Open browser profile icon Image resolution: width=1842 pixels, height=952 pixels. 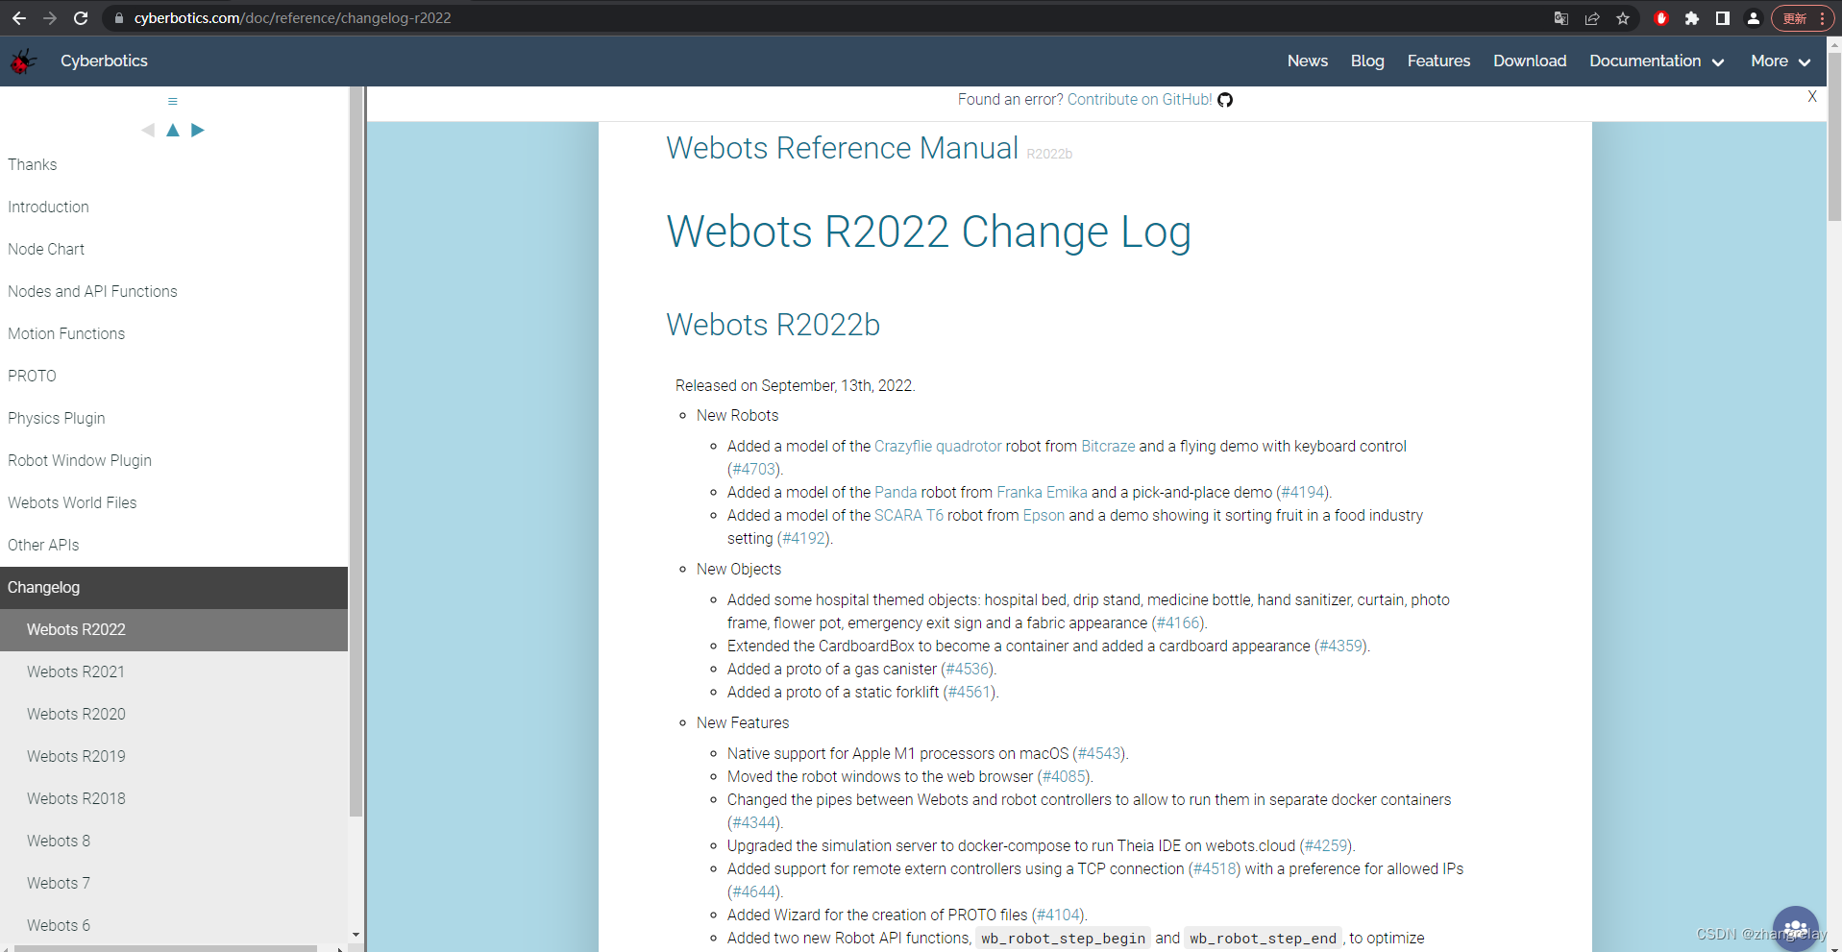click(x=1754, y=18)
